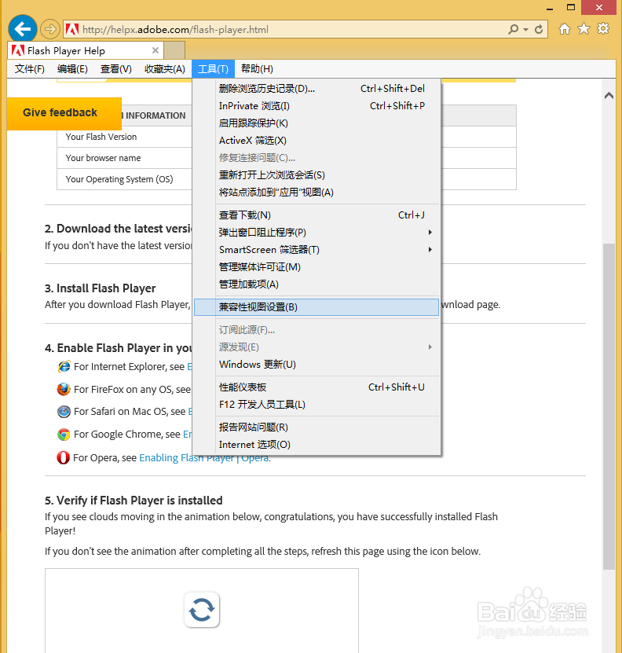Refresh the page using the address bar icon
This screenshot has height=653, width=622.
click(539, 29)
